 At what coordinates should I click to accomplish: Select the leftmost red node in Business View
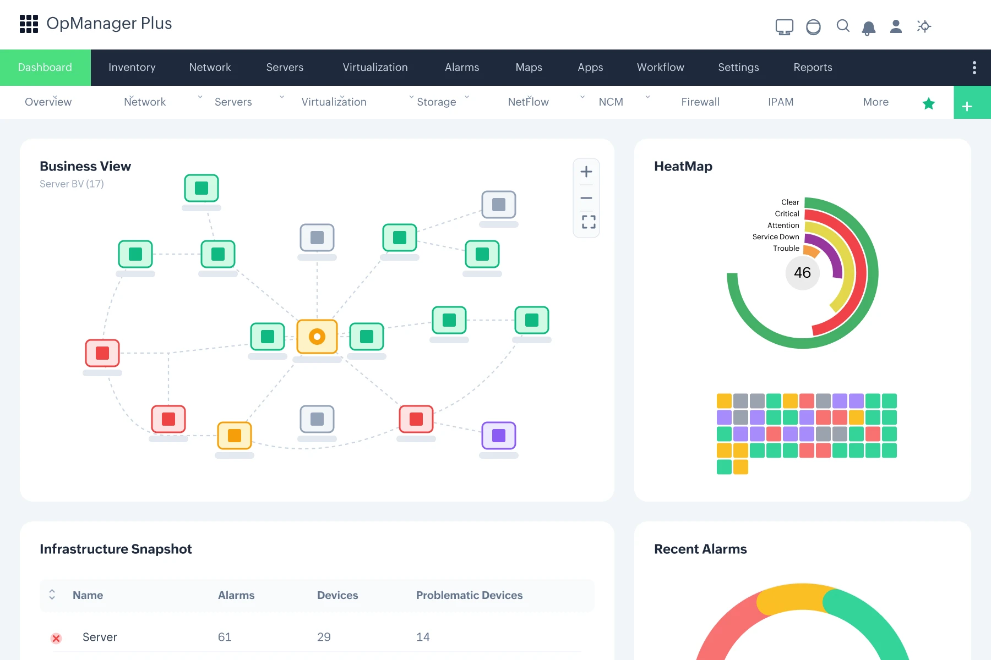tap(102, 353)
